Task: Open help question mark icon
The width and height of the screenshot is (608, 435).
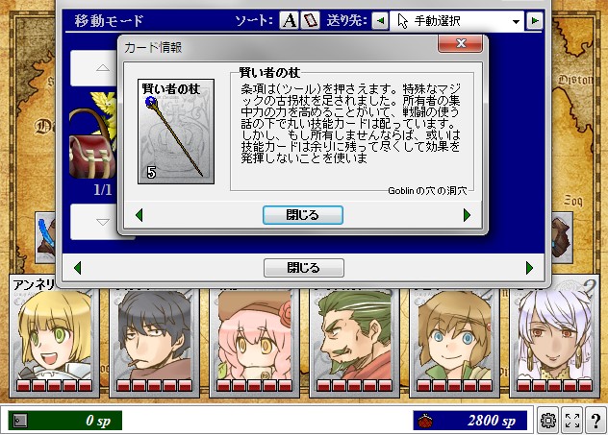Action: pyautogui.click(x=596, y=421)
